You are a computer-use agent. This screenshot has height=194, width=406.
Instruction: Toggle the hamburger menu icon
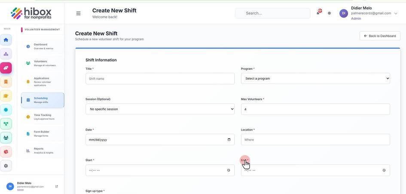pyautogui.click(x=78, y=13)
